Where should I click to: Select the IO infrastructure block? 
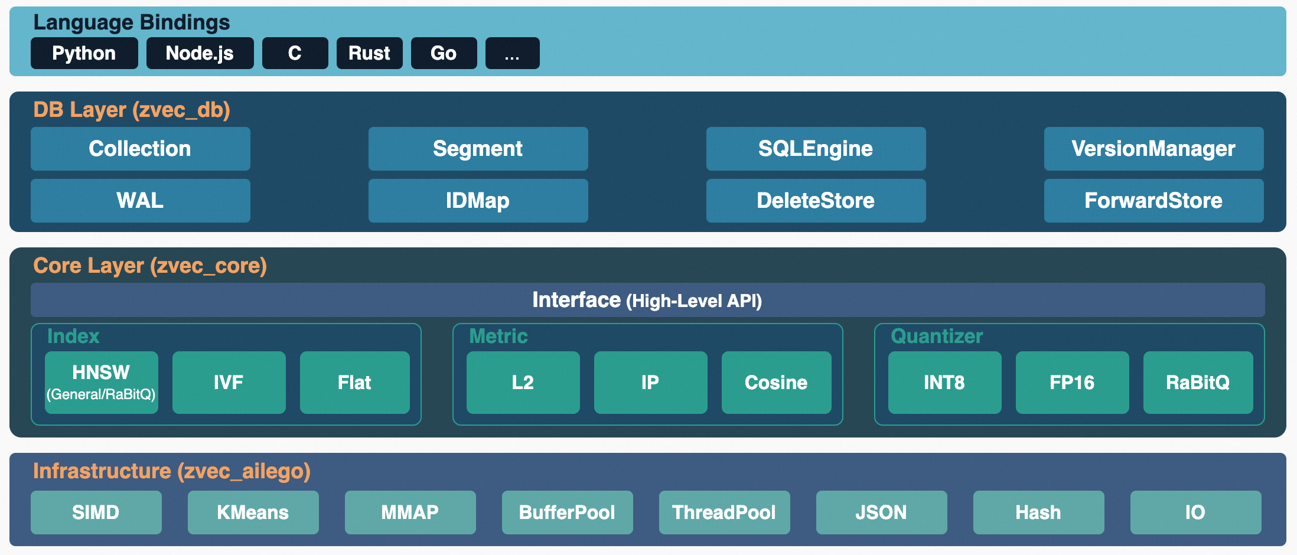coord(1195,512)
